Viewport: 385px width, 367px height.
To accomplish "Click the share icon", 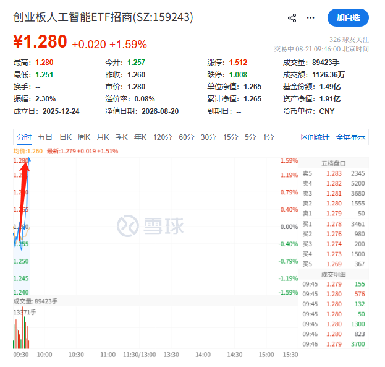I will pyautogui.click(x=292, y=18).
